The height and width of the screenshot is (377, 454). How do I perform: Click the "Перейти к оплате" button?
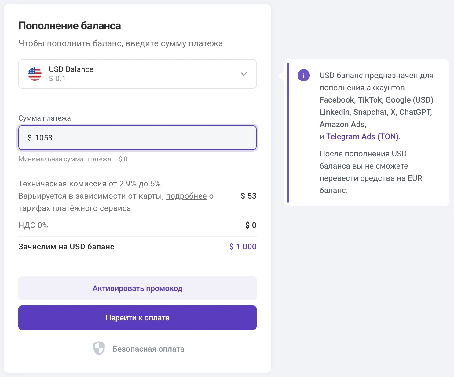pos(137,318)
